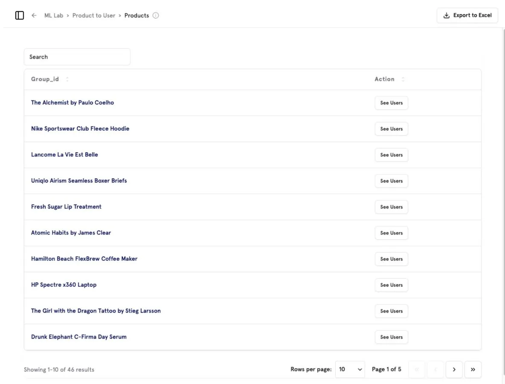The width and height of the screenshot is (505, 384).
Task: Sort by Group_id column arrows
Action: click(x=67, y=79)
